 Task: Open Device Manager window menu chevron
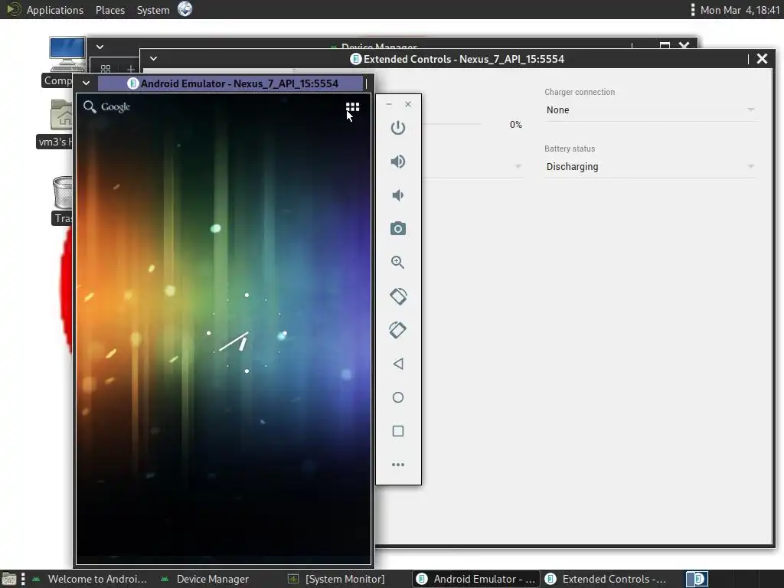pos(100,47)
